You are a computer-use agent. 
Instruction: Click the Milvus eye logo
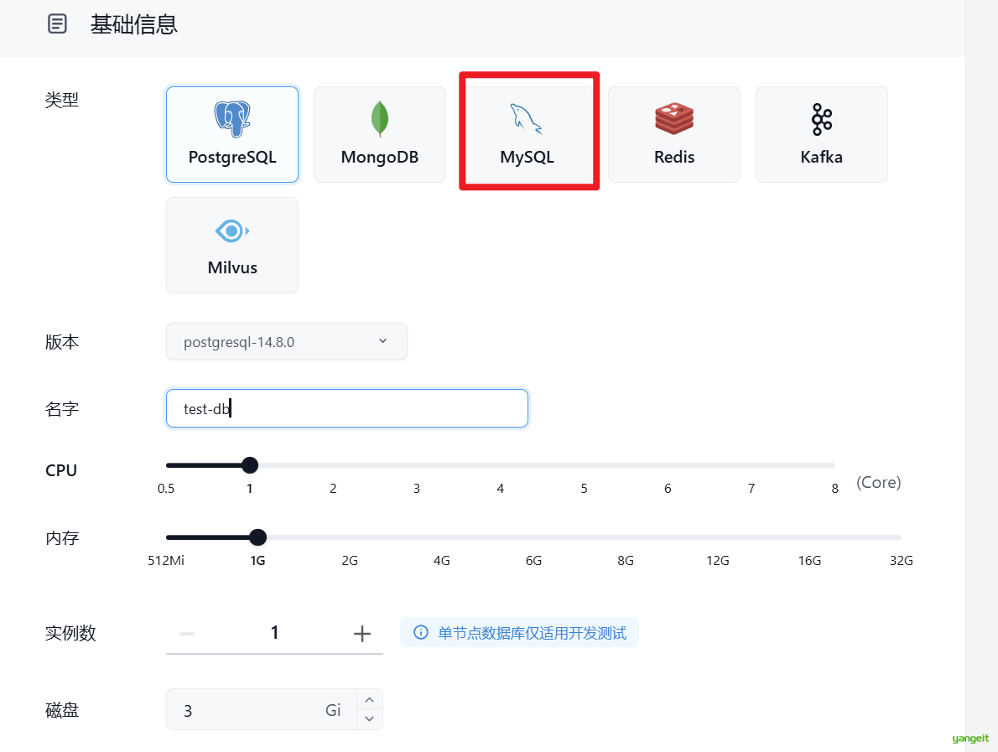232,231
